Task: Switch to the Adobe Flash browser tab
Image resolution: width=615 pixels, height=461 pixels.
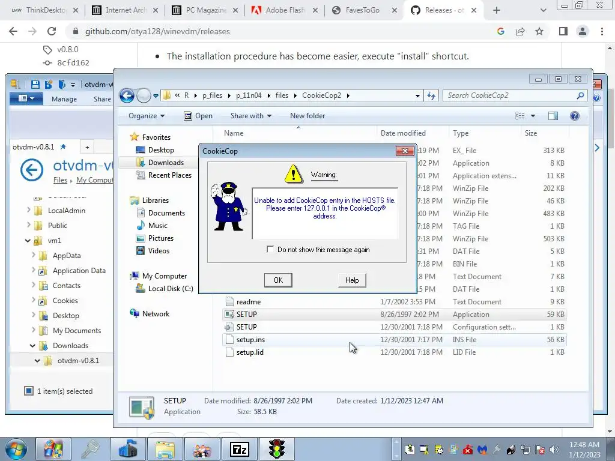Action: (x=285, y=10)
